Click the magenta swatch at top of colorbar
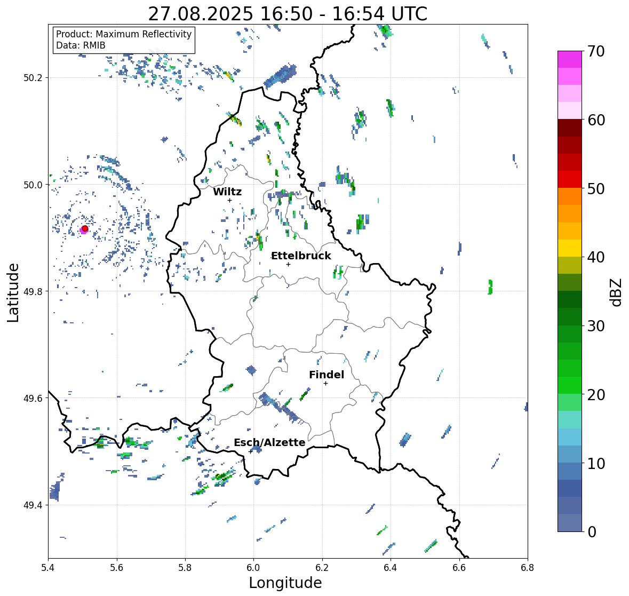Screen dimensions: 629x596 pyautogui.click(x=570, y=59)
